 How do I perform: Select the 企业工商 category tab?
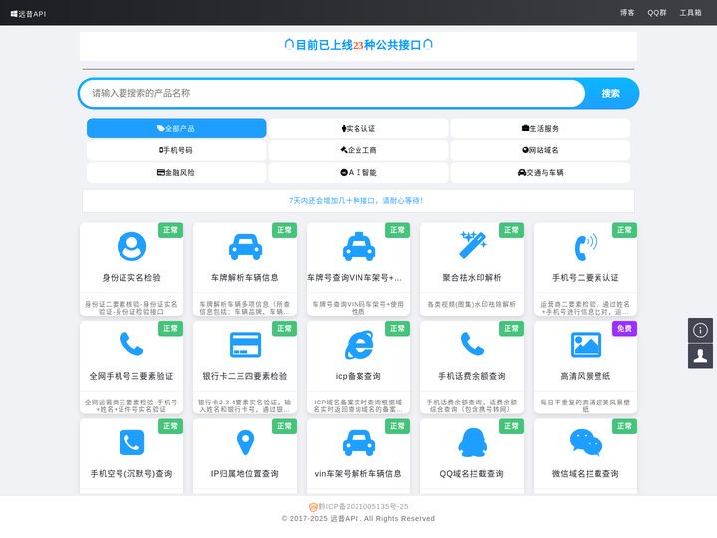[358, 150]
